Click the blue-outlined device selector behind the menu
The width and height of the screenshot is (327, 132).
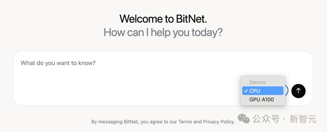(286, 91)
